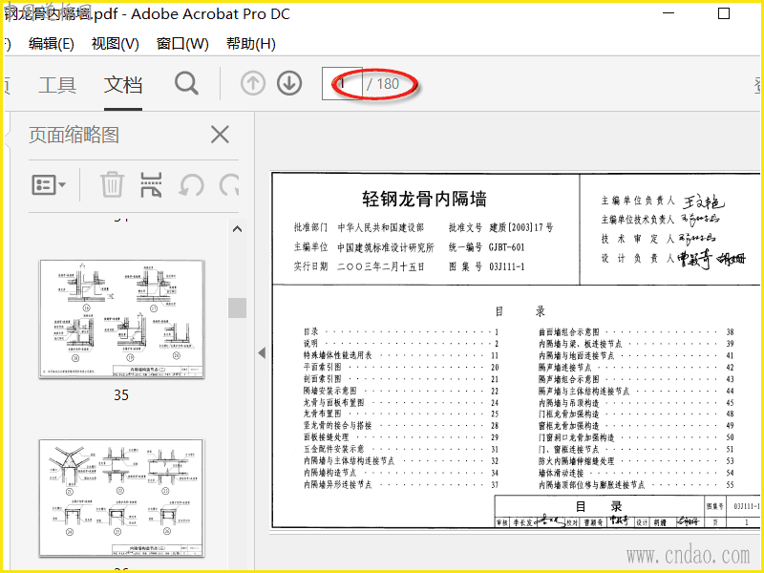Collapse the navigation pane with left triangle
The height and width of the screenshot is (573, 764).
point(262,352)
